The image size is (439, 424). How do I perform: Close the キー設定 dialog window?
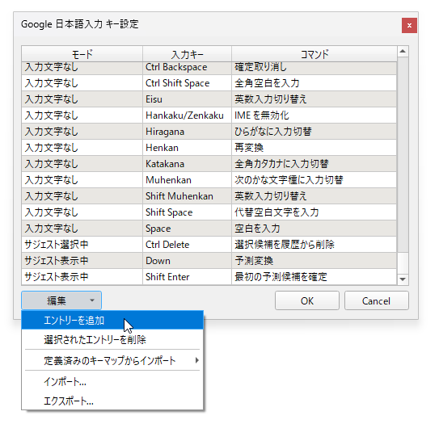409,26
